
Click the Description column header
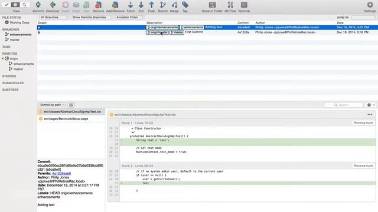coord(155,23)
